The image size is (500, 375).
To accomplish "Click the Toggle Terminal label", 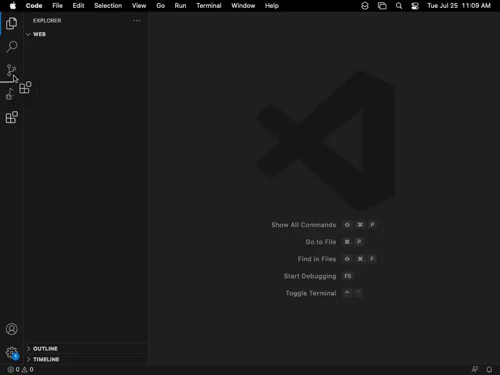I will 311,293.
